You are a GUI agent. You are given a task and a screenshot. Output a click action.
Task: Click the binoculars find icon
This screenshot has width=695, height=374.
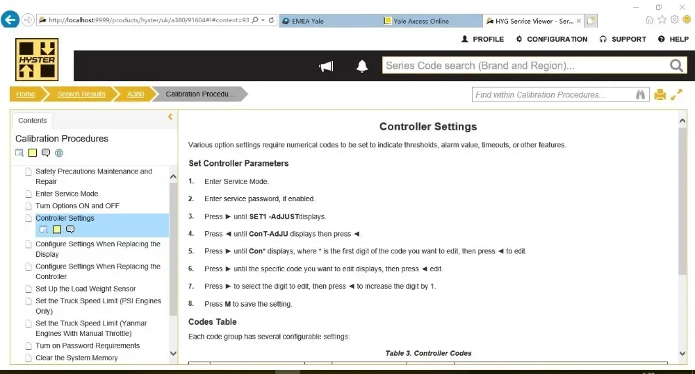point(640,95)
